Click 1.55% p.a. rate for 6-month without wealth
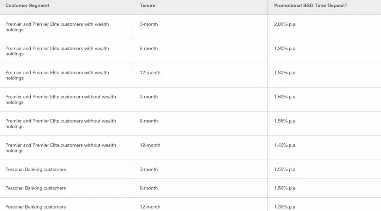Image resolution: width=381 pixels, height=211 pixels. coord(285,121)
